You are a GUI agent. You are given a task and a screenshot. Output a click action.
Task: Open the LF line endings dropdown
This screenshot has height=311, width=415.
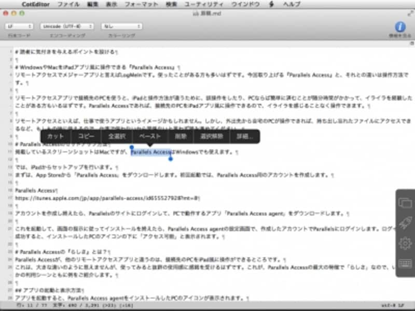pos(19,26)
